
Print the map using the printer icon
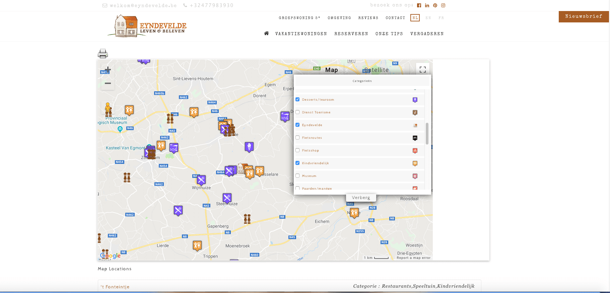click(103, 54)
